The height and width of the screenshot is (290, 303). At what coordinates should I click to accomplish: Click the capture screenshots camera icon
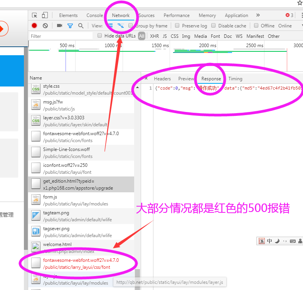pyautogui.click(x=59, y=26)
